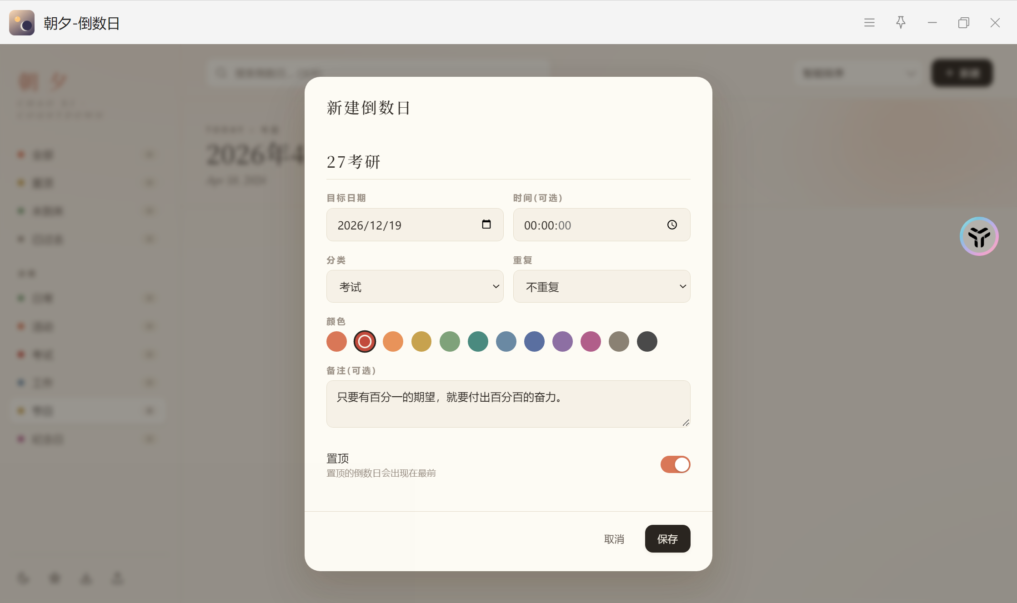Screen dimensions: 1017x603
Task: Pin the window with the pin icon
Action: pyautogui.click(x=901, y=23)
